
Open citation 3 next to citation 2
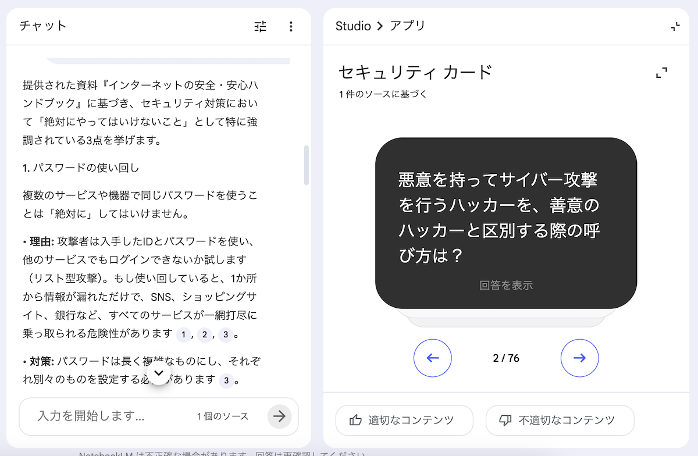point(226,334)
